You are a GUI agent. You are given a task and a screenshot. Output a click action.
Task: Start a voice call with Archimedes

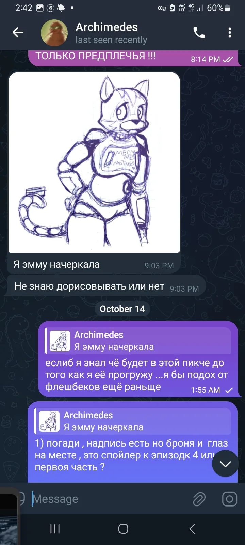(x=199, y=33)
